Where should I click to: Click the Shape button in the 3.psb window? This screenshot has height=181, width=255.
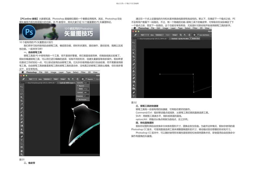pos(63,79)
